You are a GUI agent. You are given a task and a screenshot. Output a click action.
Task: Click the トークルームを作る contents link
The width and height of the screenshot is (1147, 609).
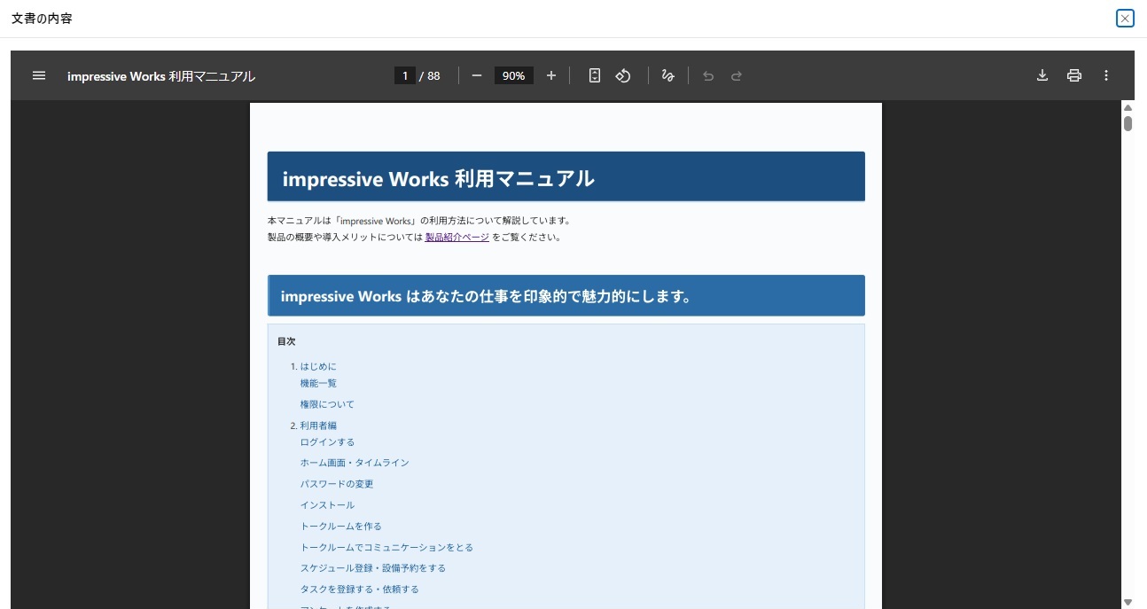tap(340, 526)
